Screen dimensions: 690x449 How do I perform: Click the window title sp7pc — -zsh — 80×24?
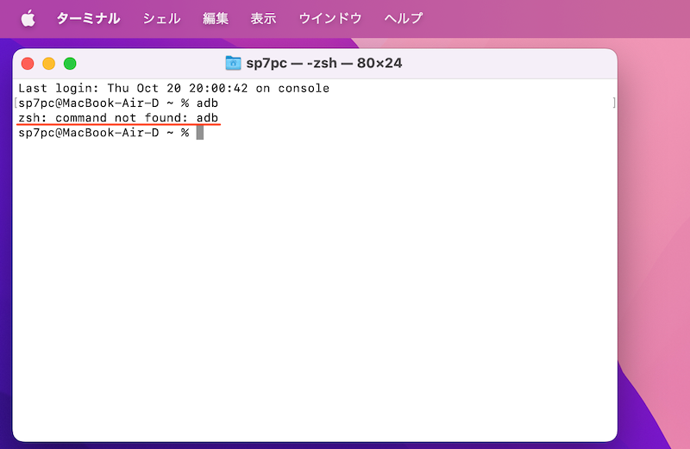[x=324, y=63]
